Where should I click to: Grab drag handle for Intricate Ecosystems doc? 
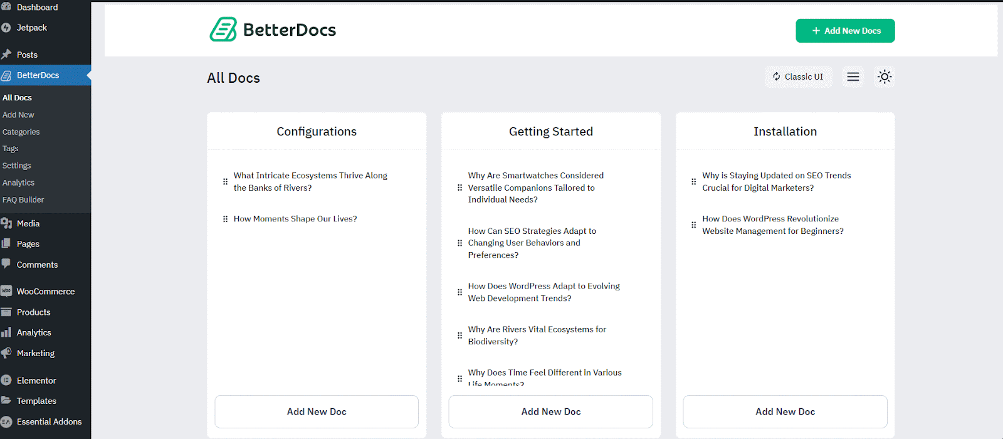pos(225,182)
